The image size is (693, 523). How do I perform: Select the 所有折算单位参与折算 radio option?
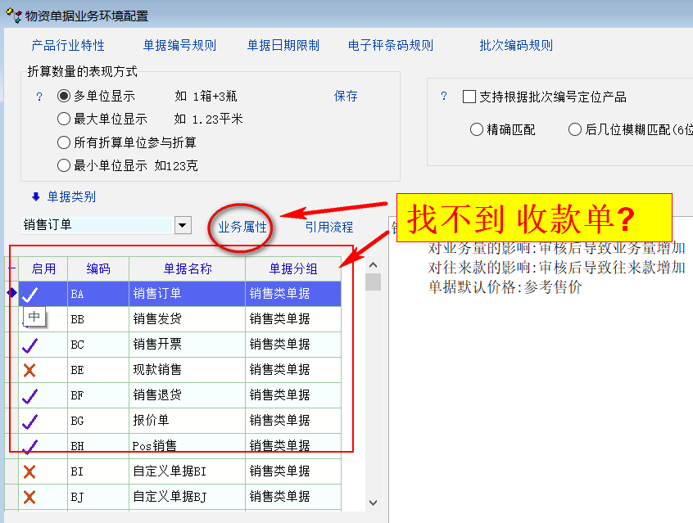click(64, 142)
